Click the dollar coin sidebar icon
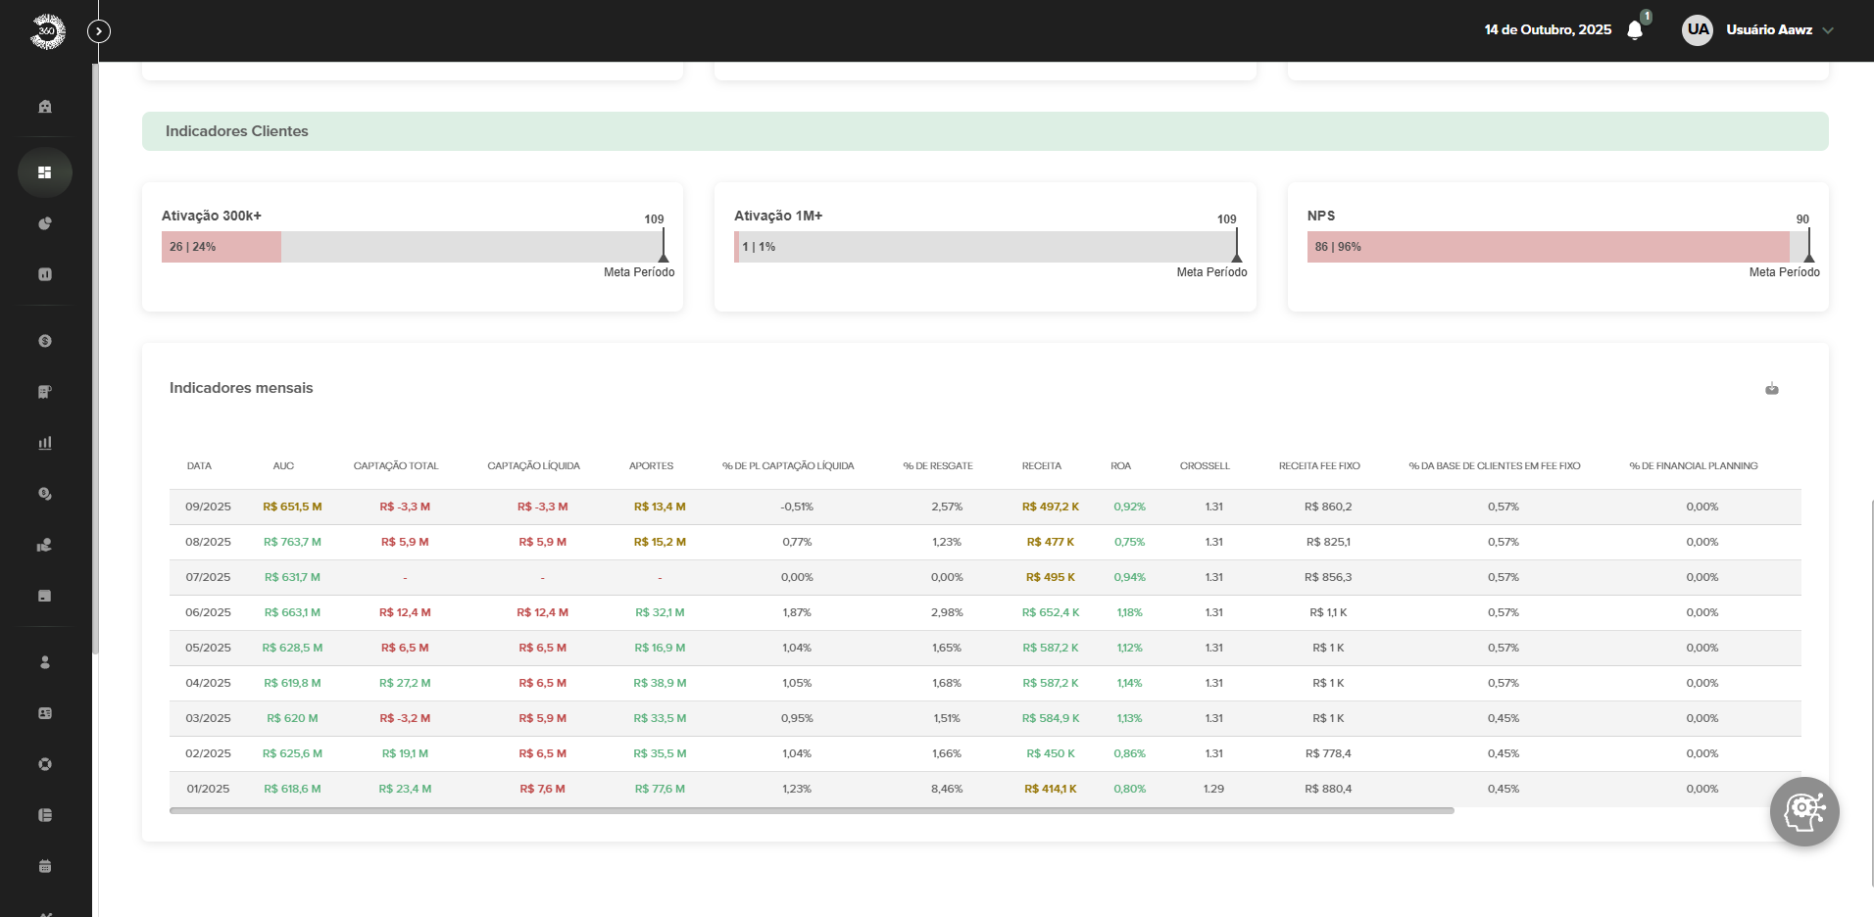 tap(45, 341)
